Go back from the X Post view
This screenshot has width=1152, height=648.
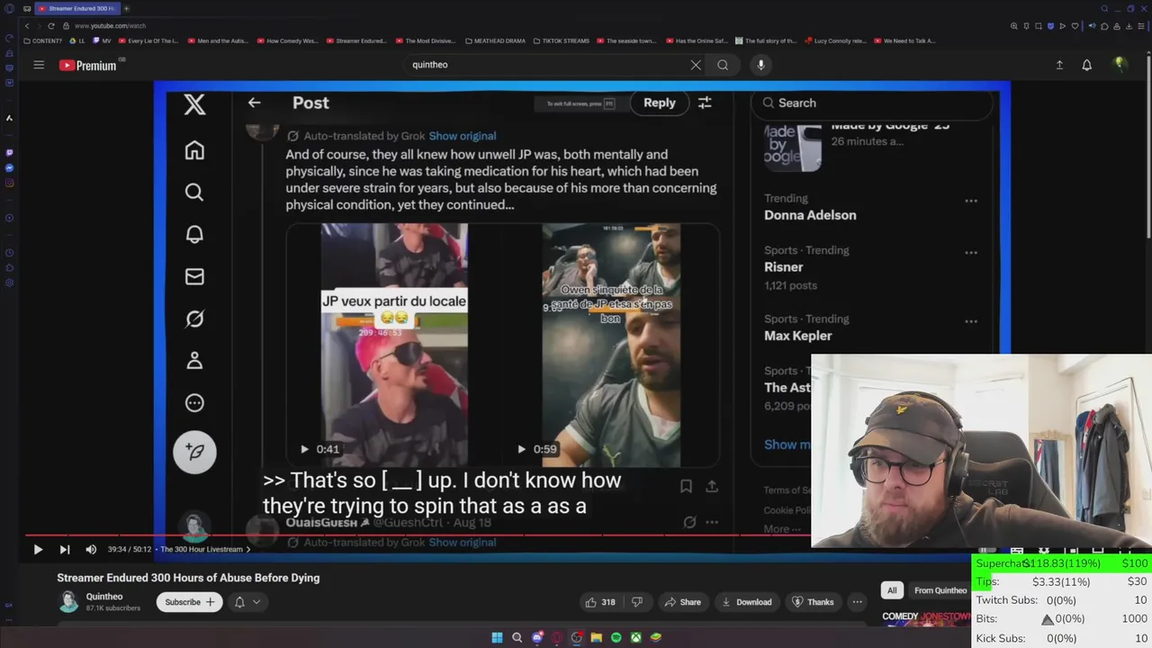tap(254, 103)
